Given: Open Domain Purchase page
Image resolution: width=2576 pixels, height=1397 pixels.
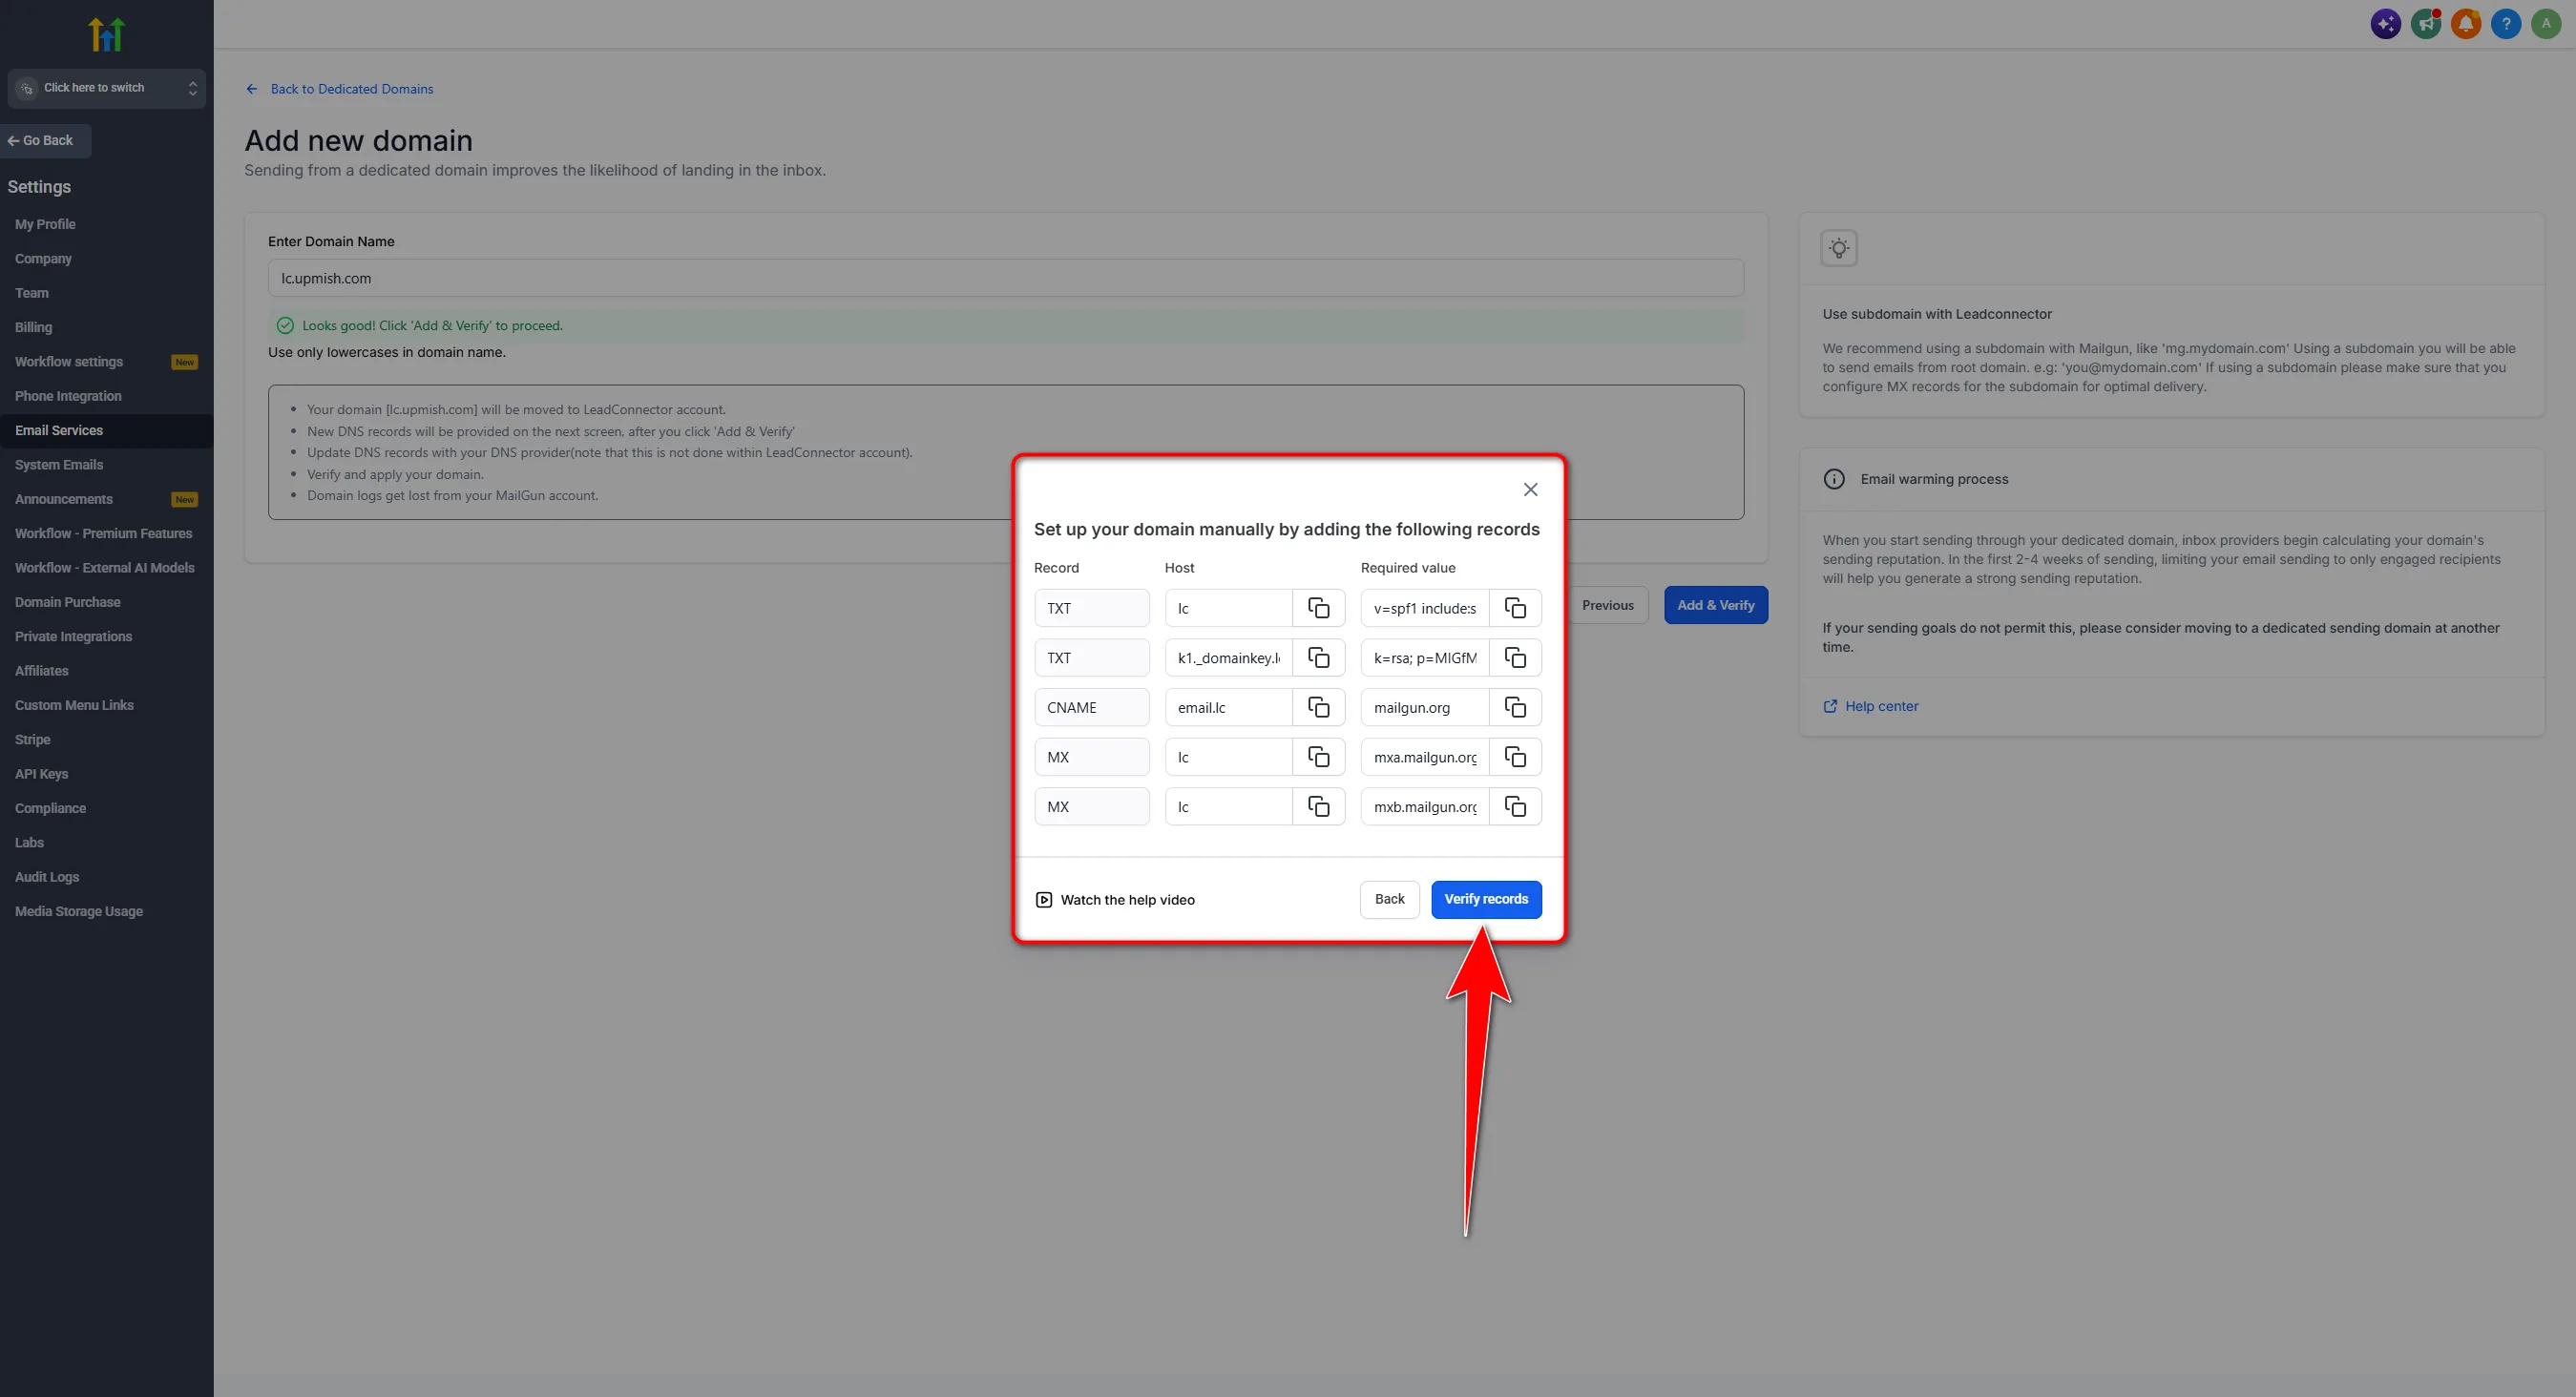Looking at the screenshot, I should tap(67, 602).
